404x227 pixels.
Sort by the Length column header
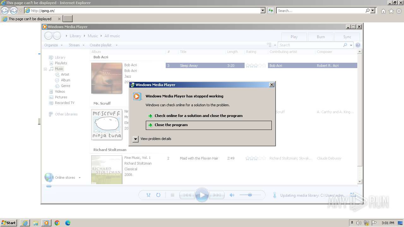[235, 52]
